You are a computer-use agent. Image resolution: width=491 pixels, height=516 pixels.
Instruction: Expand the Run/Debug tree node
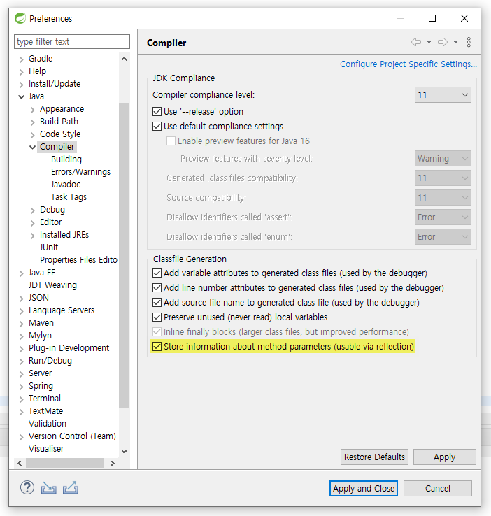point(22,361)
